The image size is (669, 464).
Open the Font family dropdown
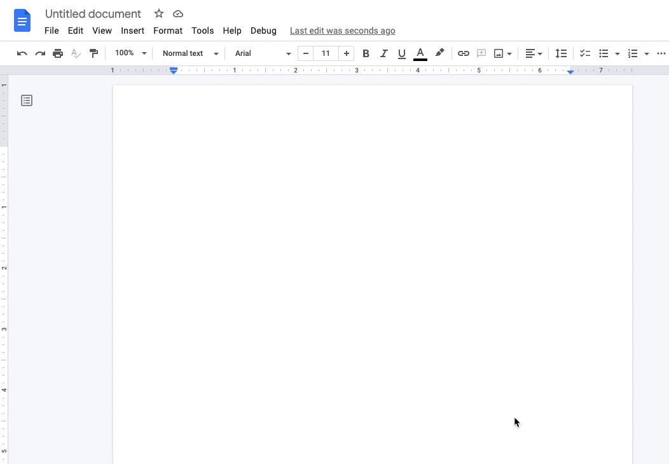(x=261, y=53)
